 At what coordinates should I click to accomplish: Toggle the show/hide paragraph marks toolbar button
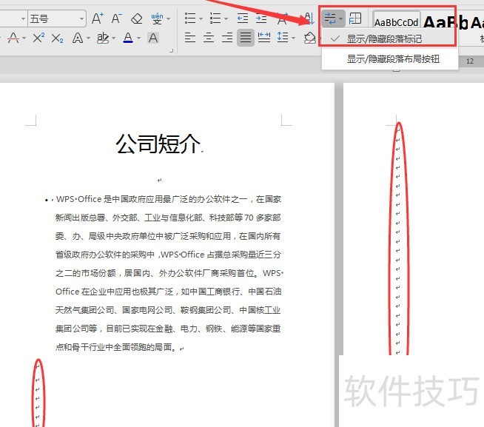[x=330, y=19]
